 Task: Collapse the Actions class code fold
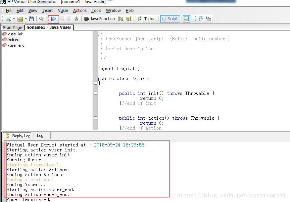point(95,83)
